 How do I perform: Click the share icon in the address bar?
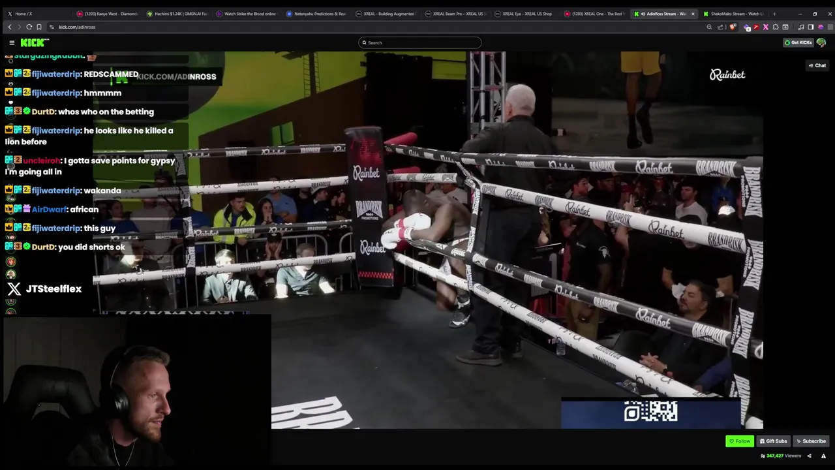click(720, 27)
